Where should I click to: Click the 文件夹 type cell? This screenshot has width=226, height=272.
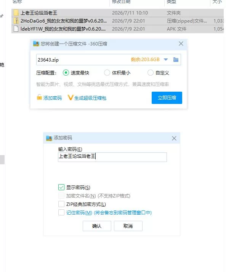tap(173, 13)
